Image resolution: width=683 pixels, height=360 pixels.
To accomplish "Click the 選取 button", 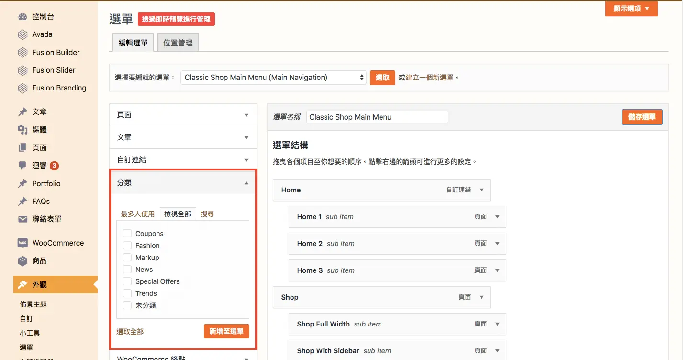I will tap(382, 78).
